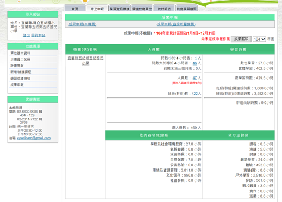Open the 終身學習護照 tab
This screenshot has width=282, height=202.
(186, 9)
